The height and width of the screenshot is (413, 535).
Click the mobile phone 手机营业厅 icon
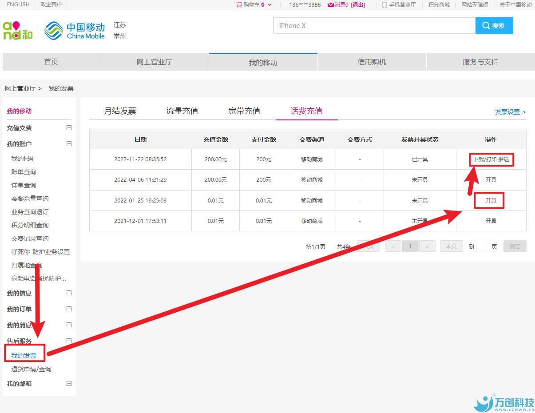pyautogui.click(x=384, y=5)
